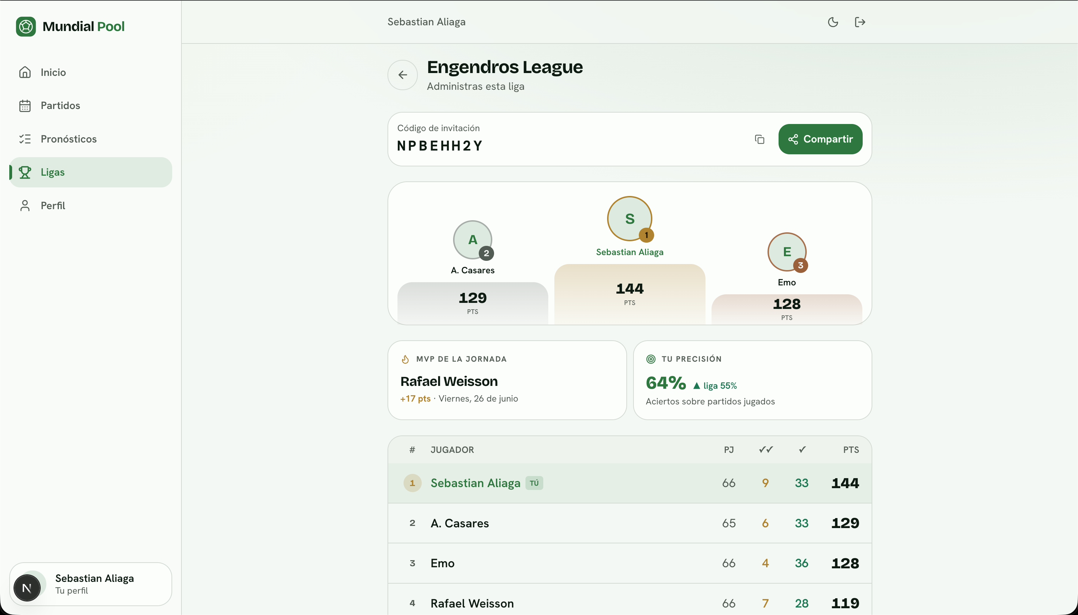Click the 119 points in Rafael Weisson row
Image resolution: width=1078 pixels, height=615 pixels.
[x=845, y=603]
